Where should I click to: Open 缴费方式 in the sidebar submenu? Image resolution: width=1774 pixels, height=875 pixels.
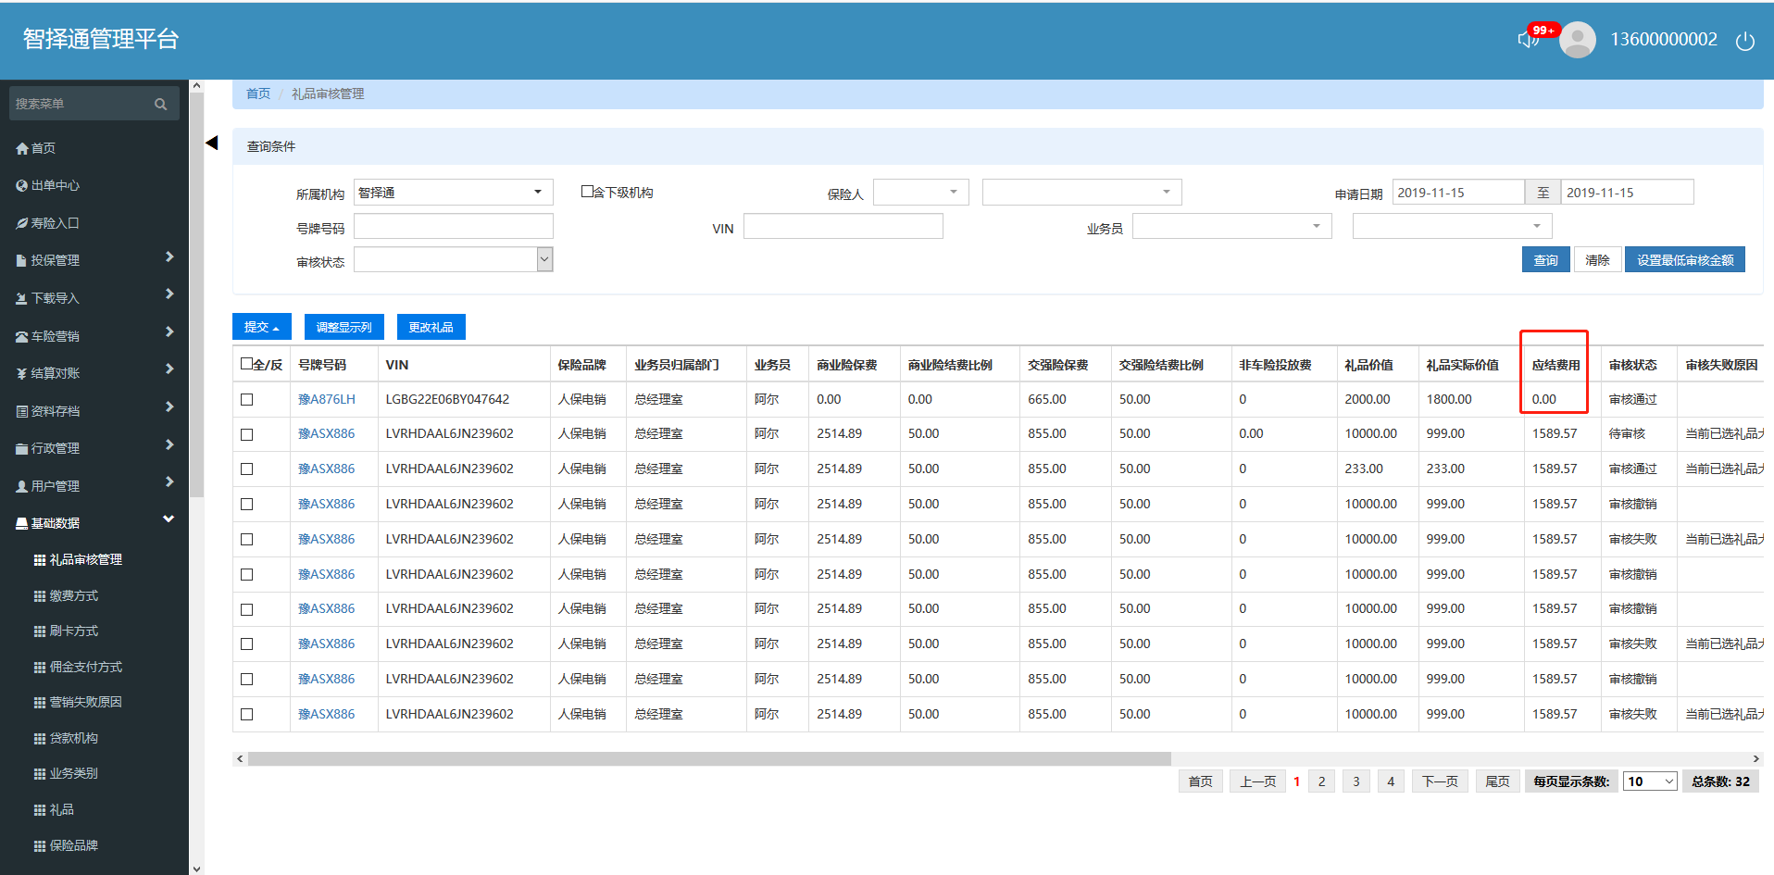[x=73, y=595]
